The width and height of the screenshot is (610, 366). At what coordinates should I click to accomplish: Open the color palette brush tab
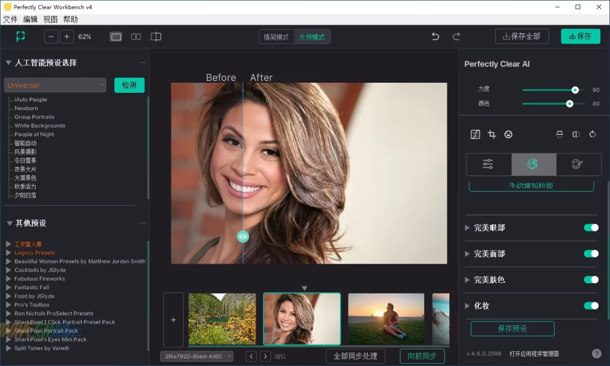pyautogui.click(x=578, y=164)
